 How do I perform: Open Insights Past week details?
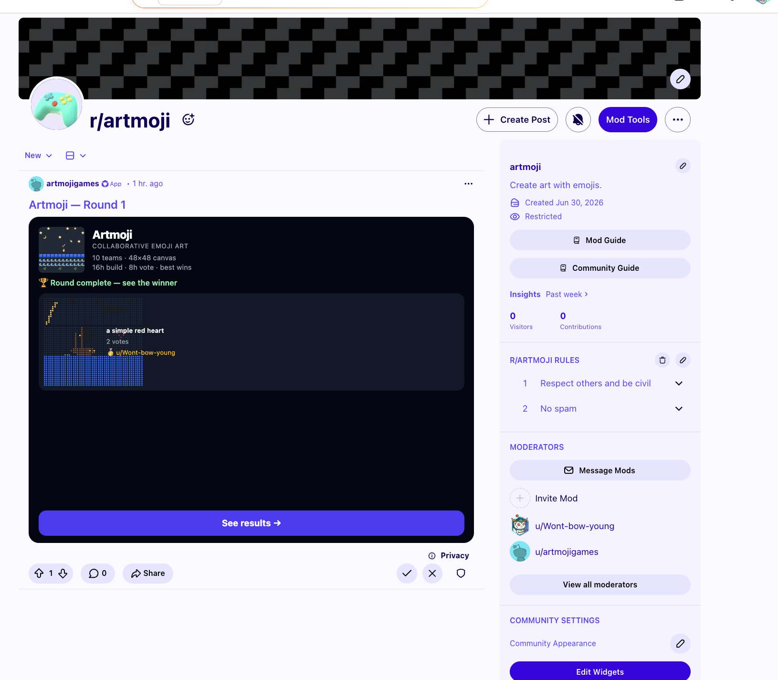click(567, 295)
